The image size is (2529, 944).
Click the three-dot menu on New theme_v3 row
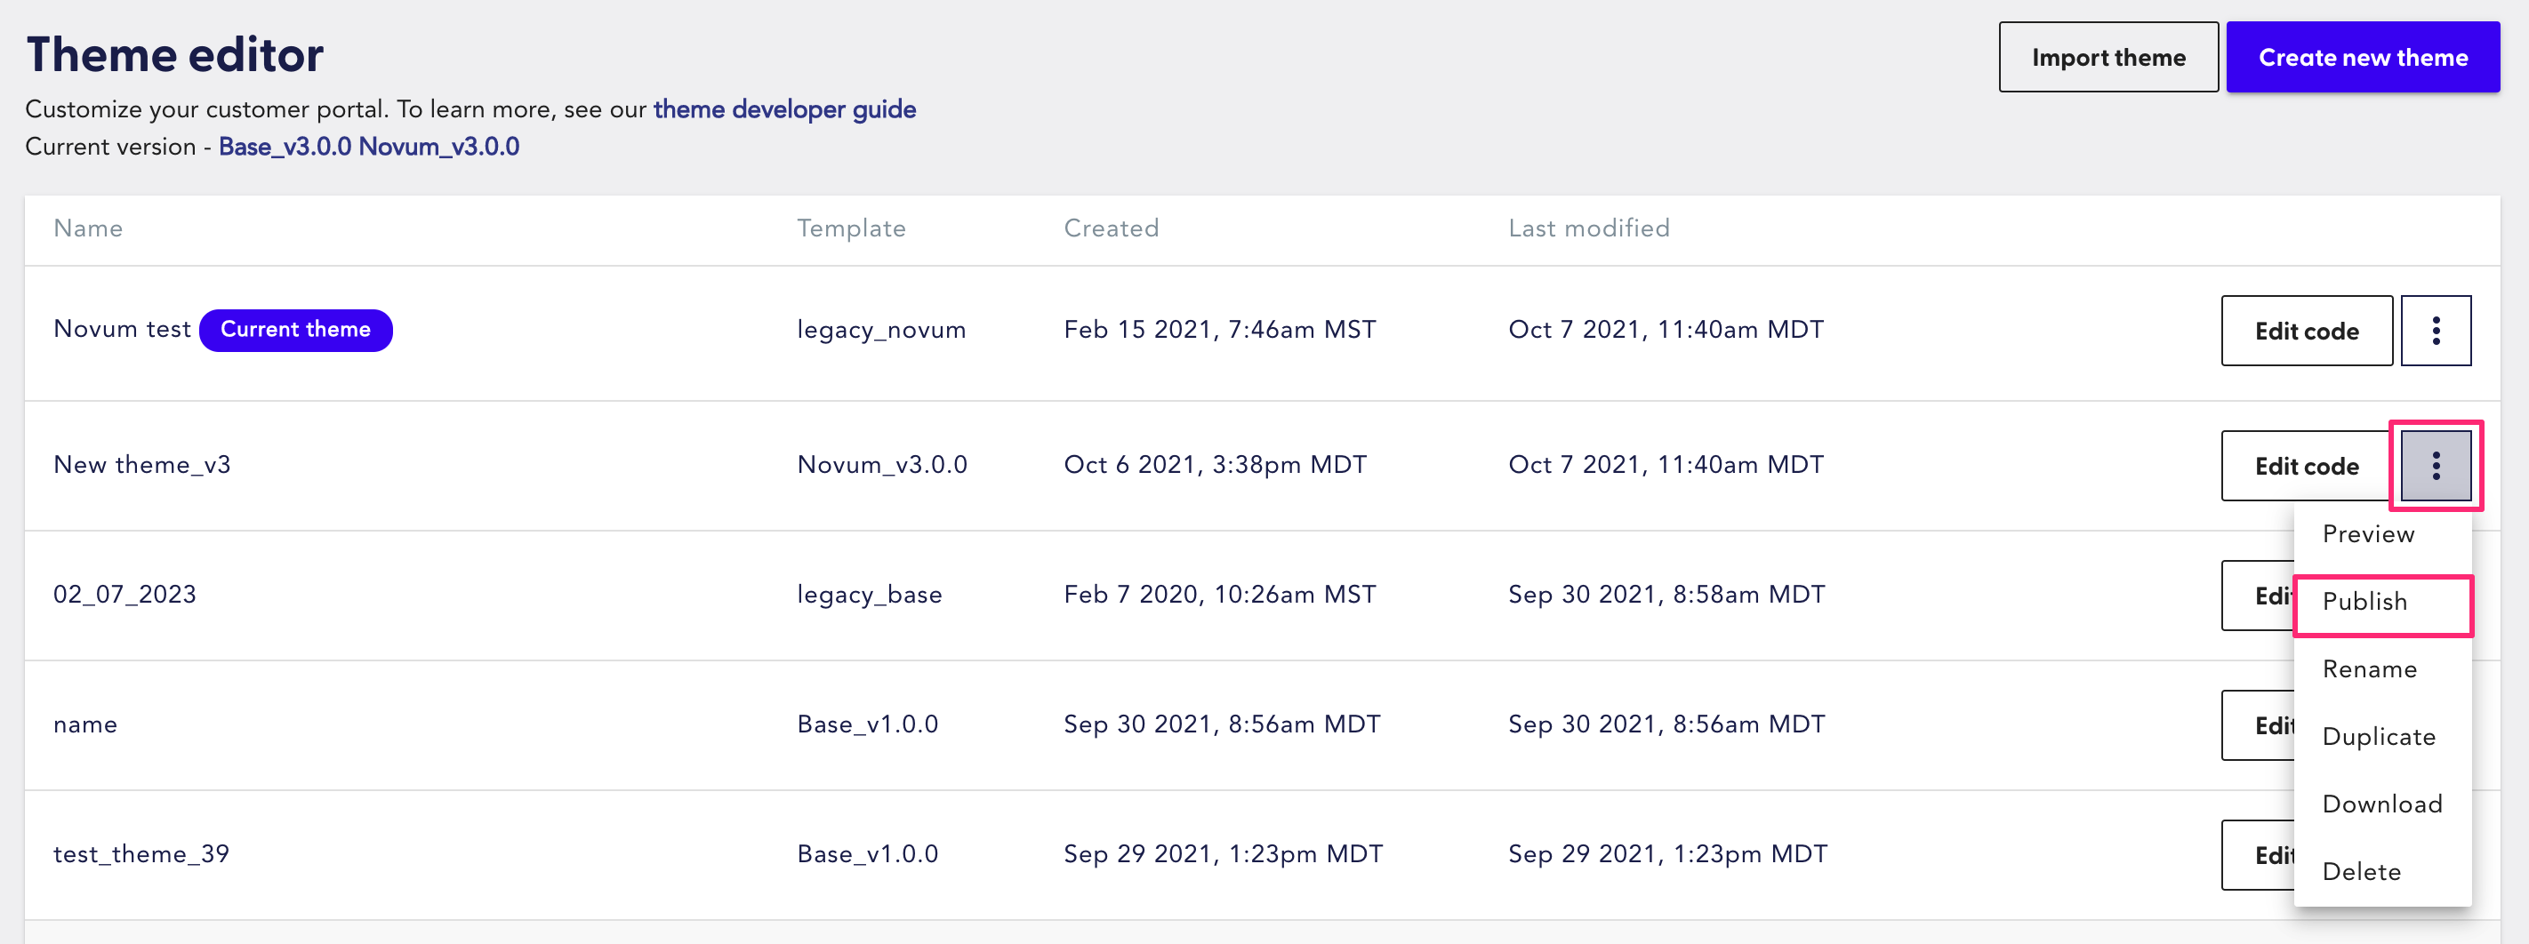pyautogui.click(x=2436, y=465)
